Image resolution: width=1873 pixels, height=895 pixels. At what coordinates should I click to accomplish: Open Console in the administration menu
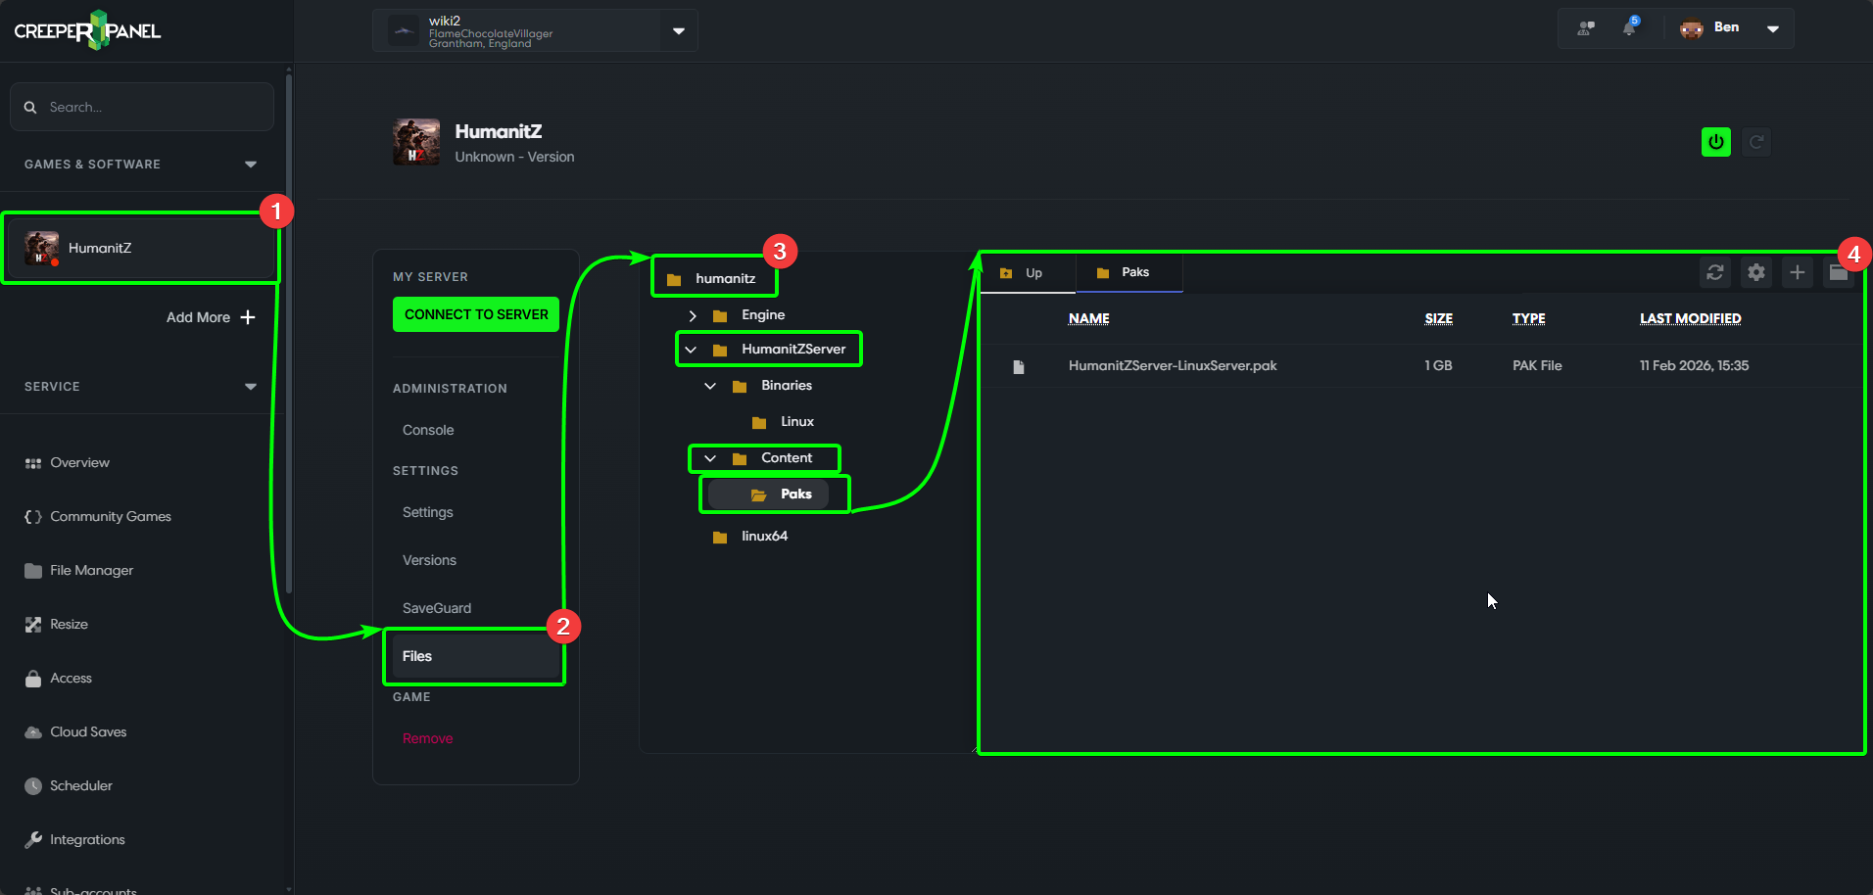click(x=428, y=430)
